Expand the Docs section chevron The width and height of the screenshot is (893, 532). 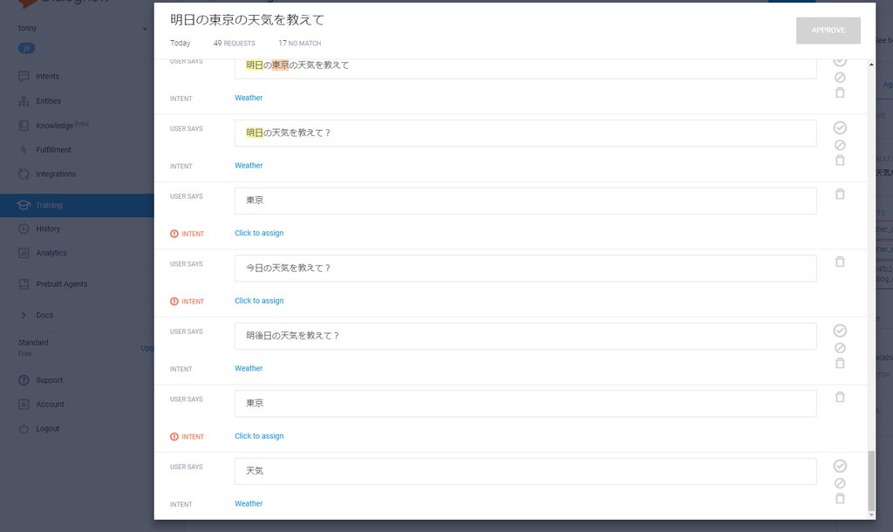point(24,315)
